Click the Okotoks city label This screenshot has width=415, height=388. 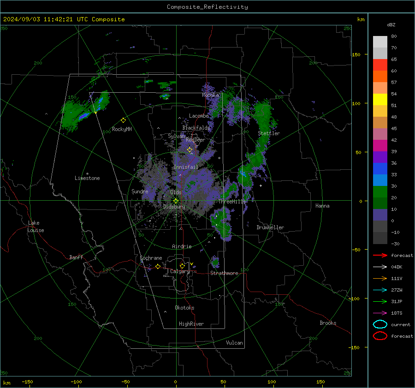click(184, 308)
